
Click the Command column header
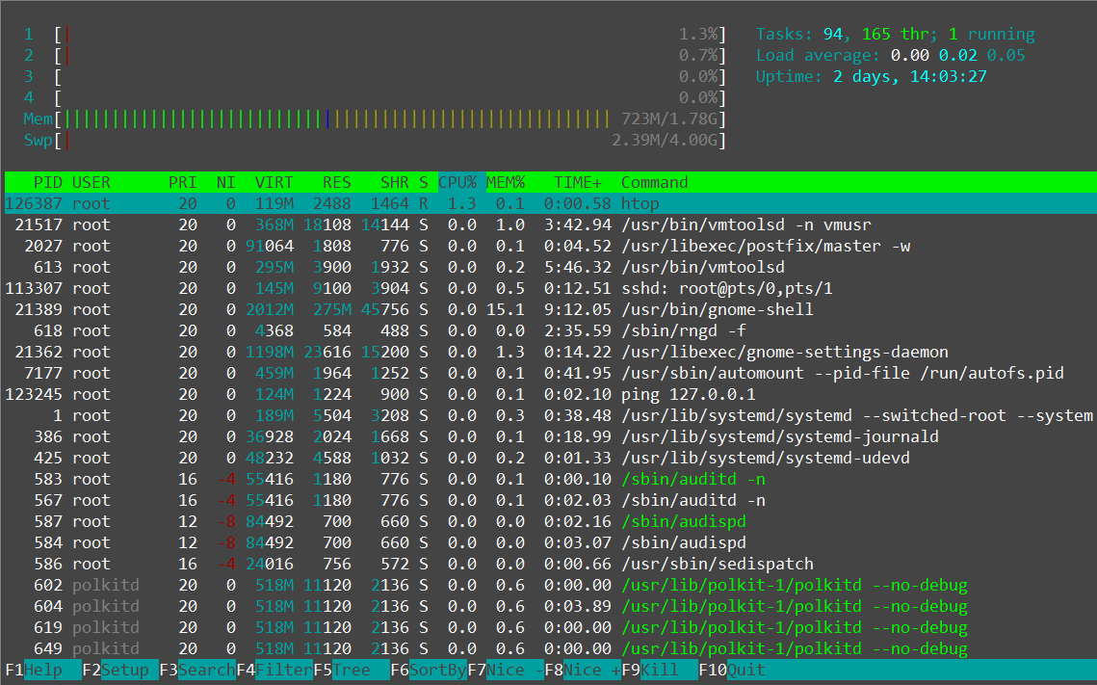point(655,182)
